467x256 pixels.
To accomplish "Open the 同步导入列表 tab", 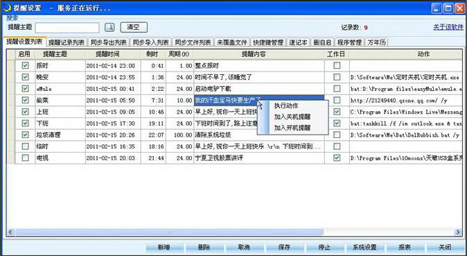I will click(x=151, y=42).
